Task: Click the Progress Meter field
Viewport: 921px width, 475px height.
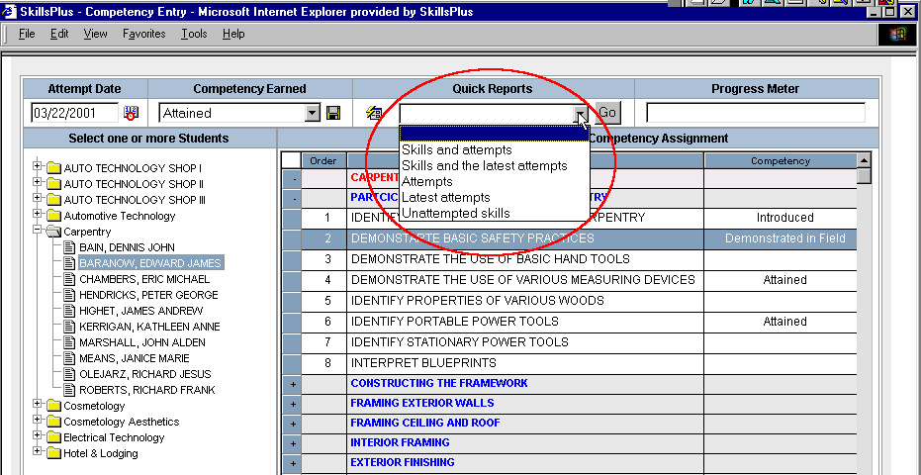Action: 756,113
